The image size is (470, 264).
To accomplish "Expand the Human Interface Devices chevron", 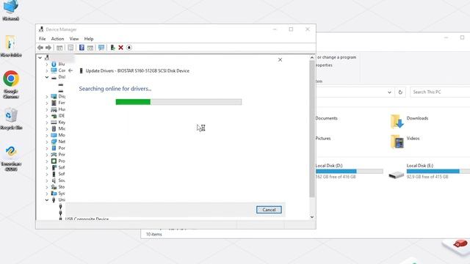I will click(x=47, y=109).
